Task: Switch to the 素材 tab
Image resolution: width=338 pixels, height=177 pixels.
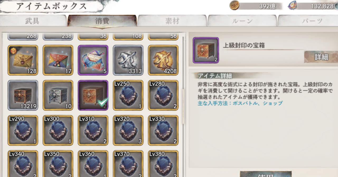Action: (172, 21)
